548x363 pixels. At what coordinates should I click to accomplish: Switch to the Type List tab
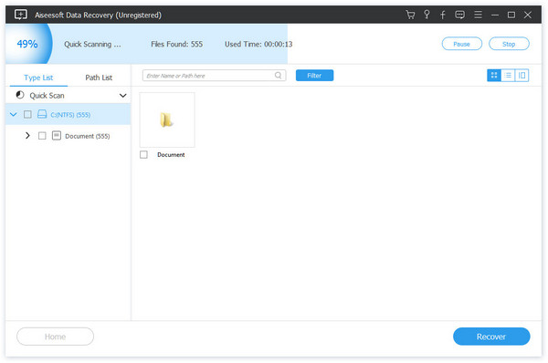tap(38, 78)
